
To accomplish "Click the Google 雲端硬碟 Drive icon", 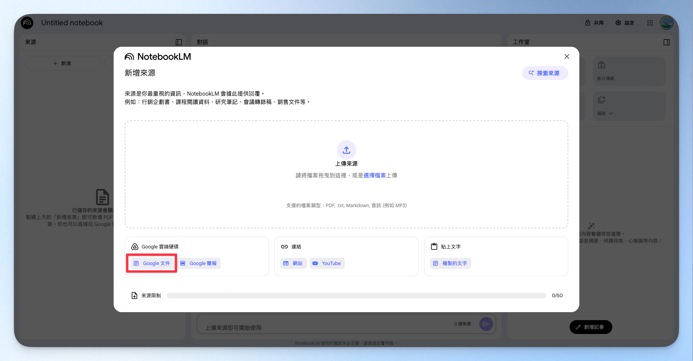I will click(135, 247).
